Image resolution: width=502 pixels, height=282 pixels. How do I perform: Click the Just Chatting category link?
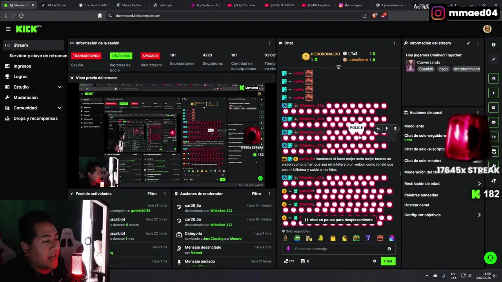(x=216, y=239)
